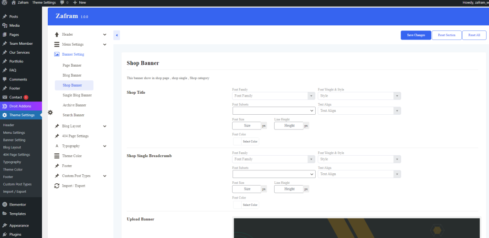Click the Banner Setting image icon

click(57, 54)
